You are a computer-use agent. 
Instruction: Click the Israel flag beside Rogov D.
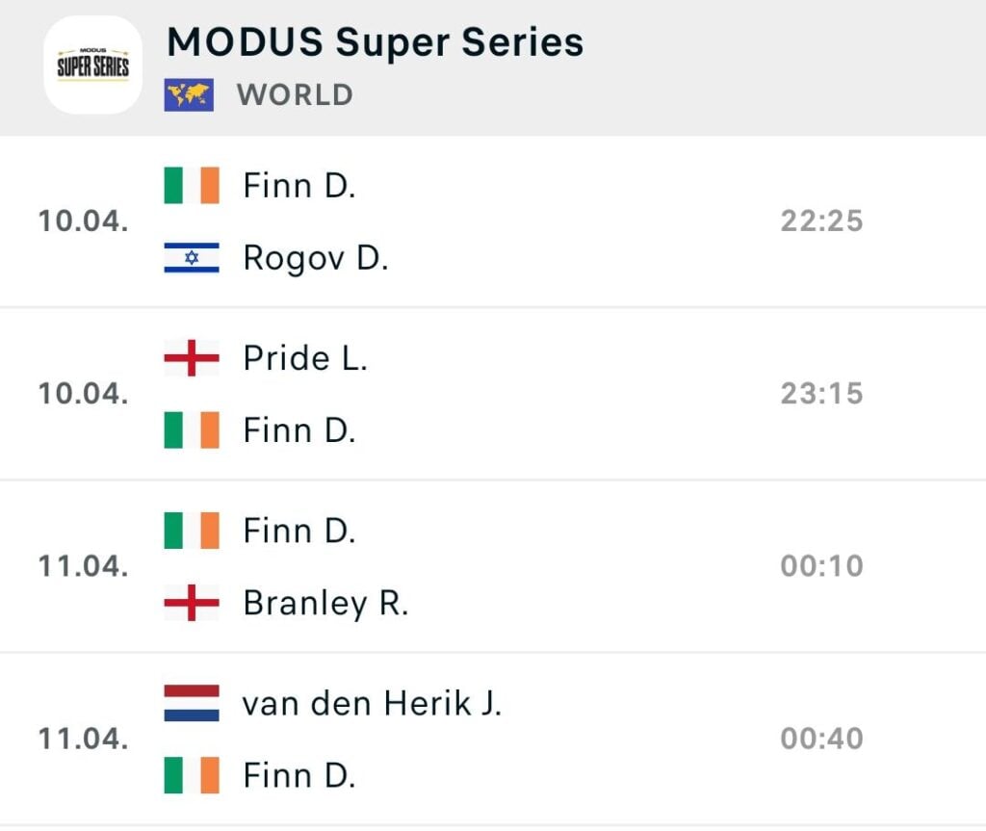click(x=192, y=257)
